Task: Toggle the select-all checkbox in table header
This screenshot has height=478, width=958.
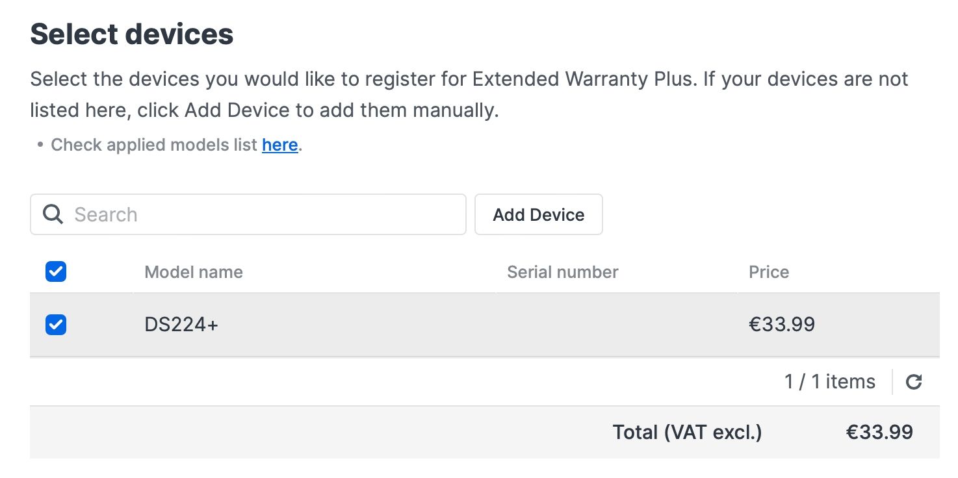Action: (56, 271)
